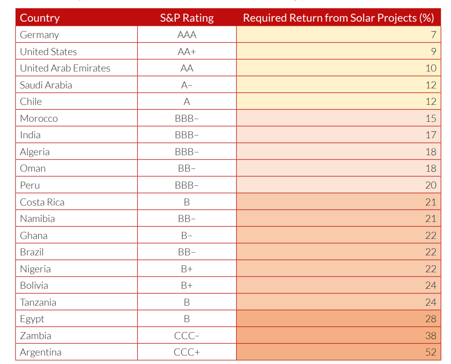Select the India country cell
This screenshot has height=364, width=451.
[x=30, y=135]
